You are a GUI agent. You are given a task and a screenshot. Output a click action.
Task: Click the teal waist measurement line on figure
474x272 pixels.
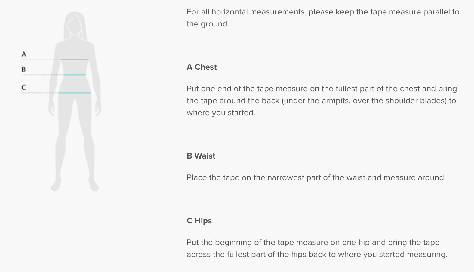pos(75,75)
